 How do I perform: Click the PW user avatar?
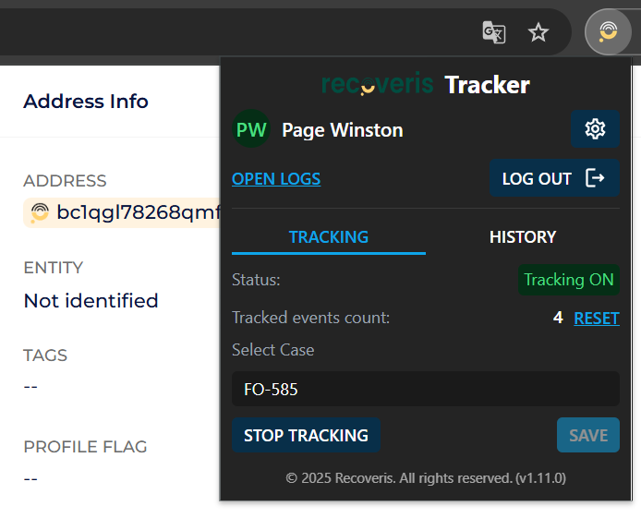[251, 128]
